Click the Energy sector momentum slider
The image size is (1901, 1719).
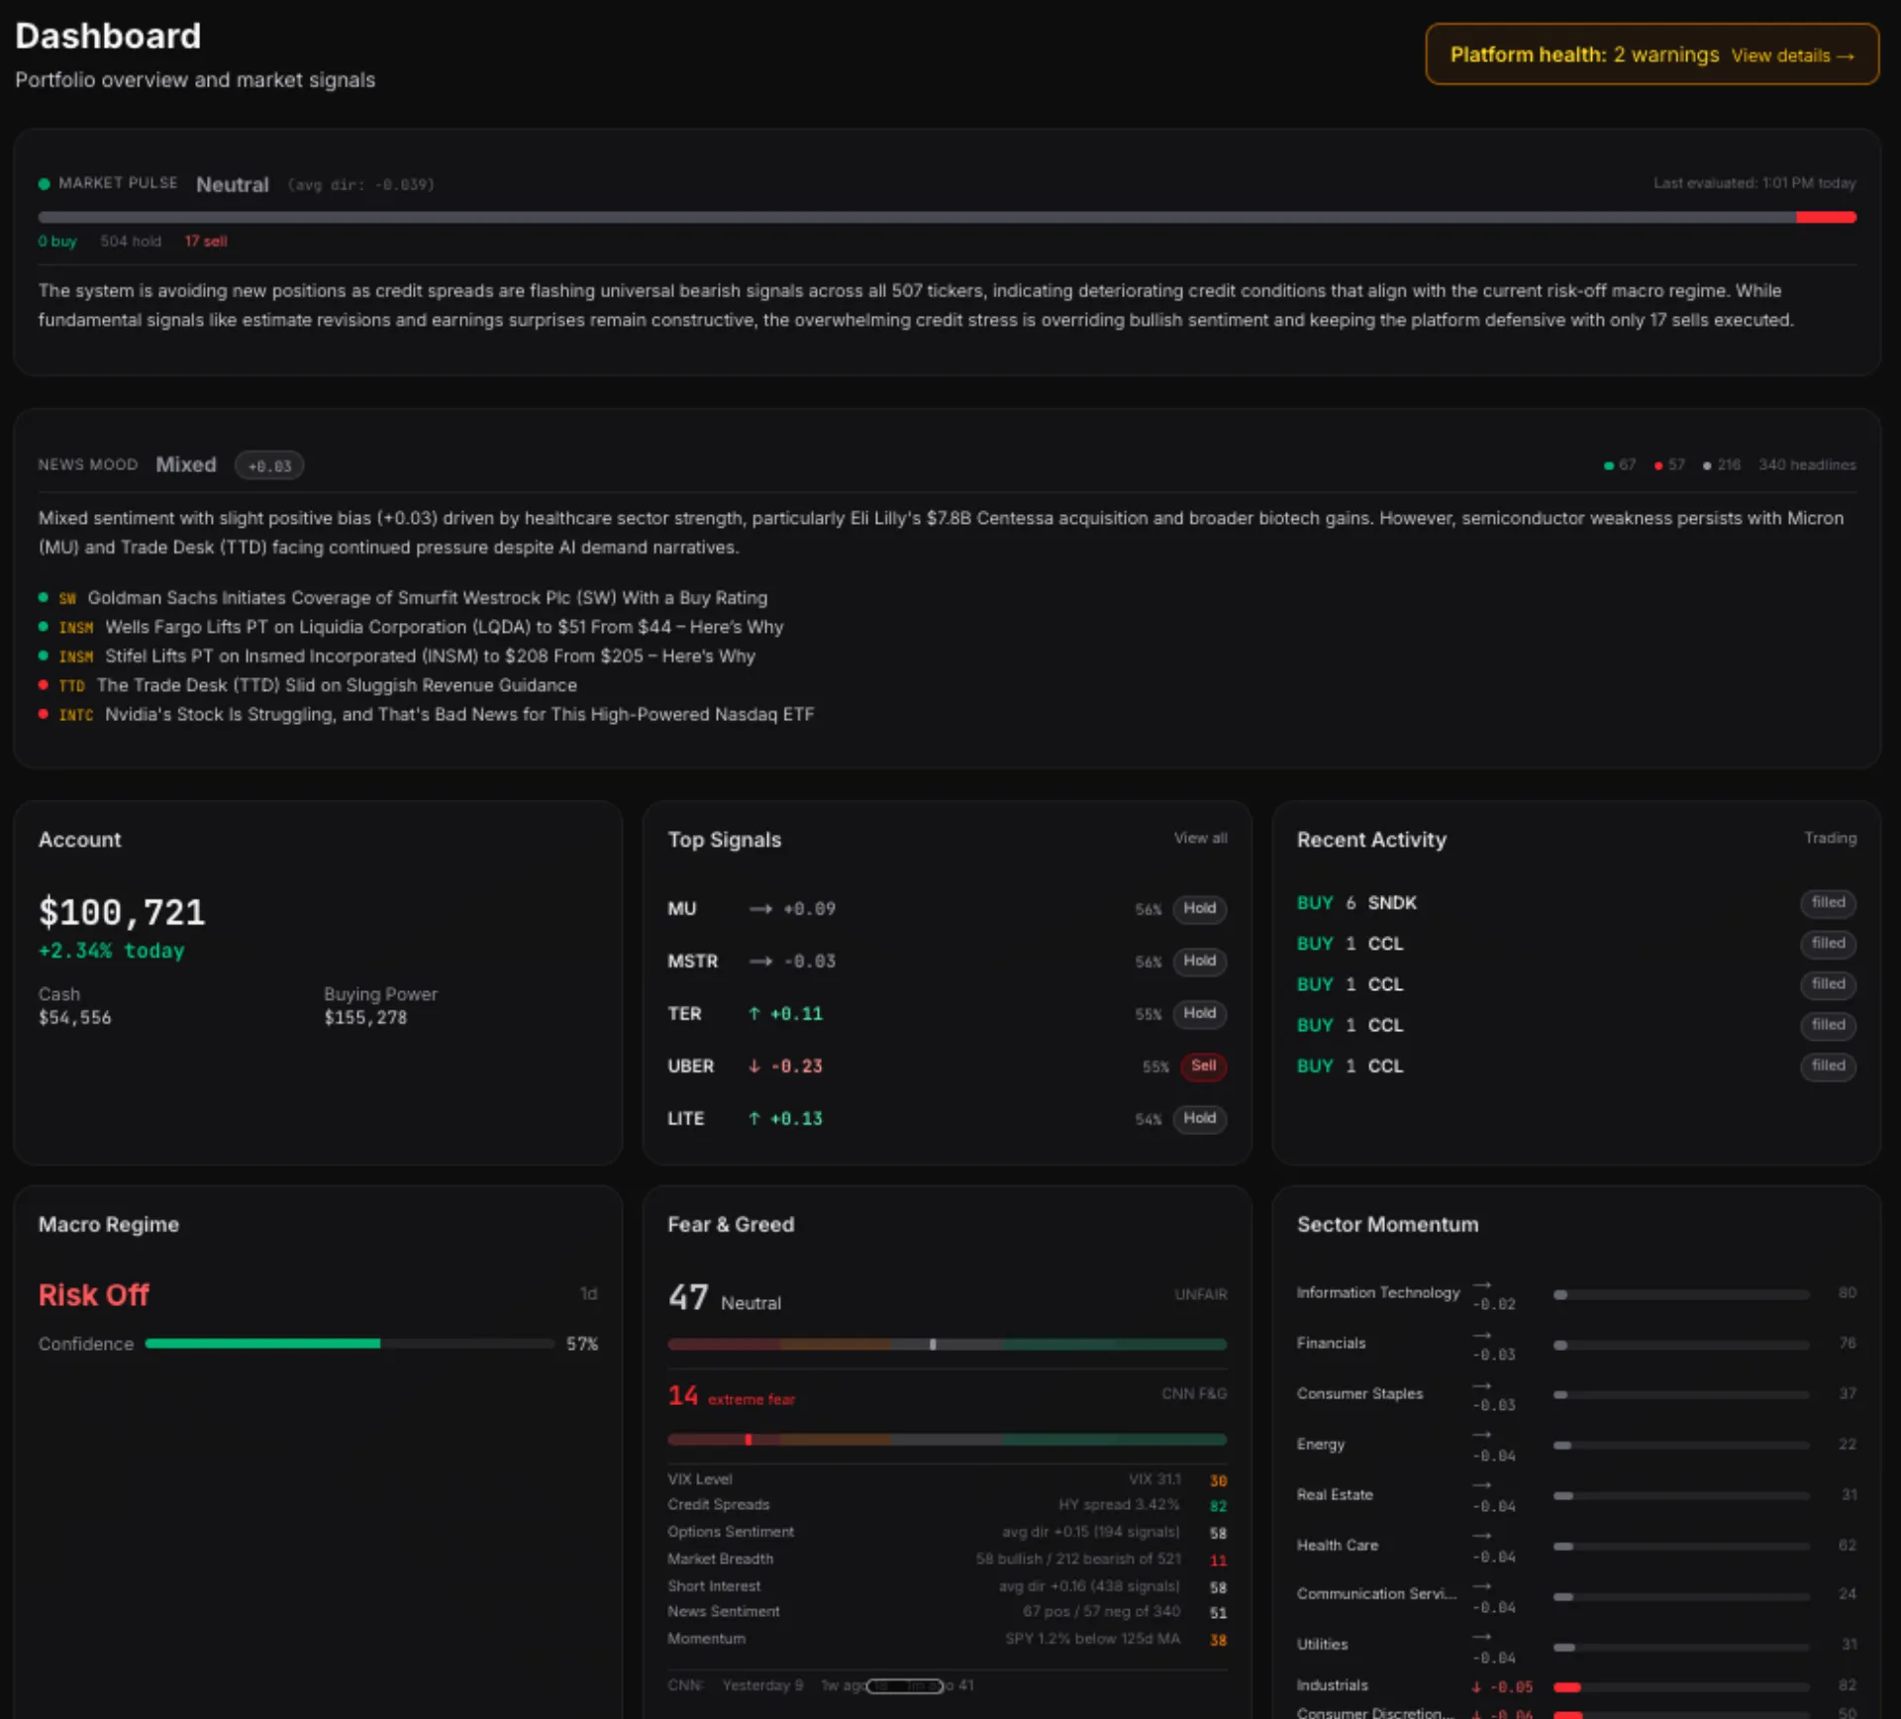coord(1680,1444)
